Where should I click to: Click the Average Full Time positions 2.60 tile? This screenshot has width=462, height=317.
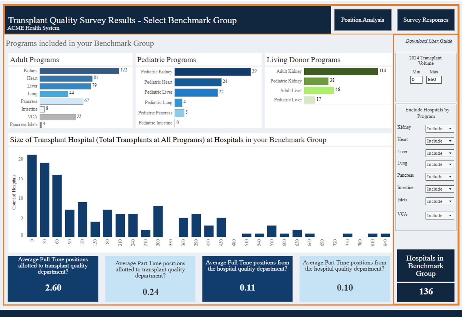(x=53, y=279)
